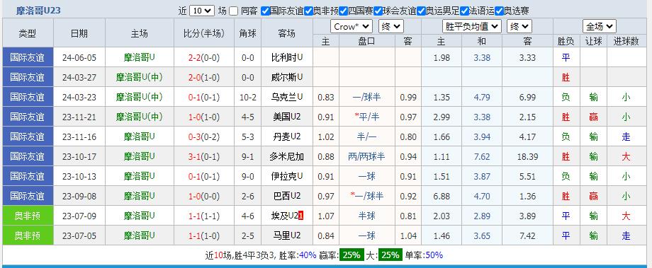
Task: Open the 终 dropdown beside 胜平负均值
Action: [519, 27]
